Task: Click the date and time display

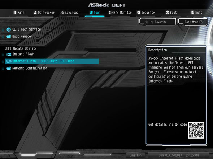Action: tap(178, 155)
